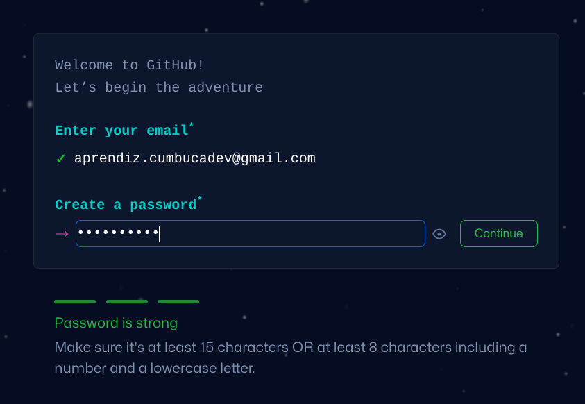Click the asterisk after "Create a password"
Image resolution: width=585 pixels, height=404 pixels.
click(x=200, y=199)
